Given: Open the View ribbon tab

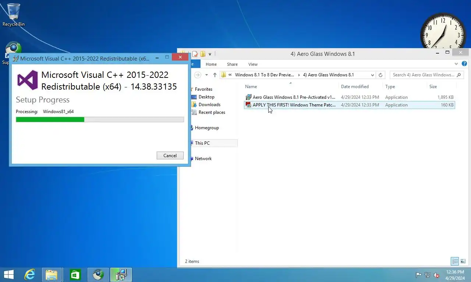Looking at the screenshot, I should click(253, 64).
